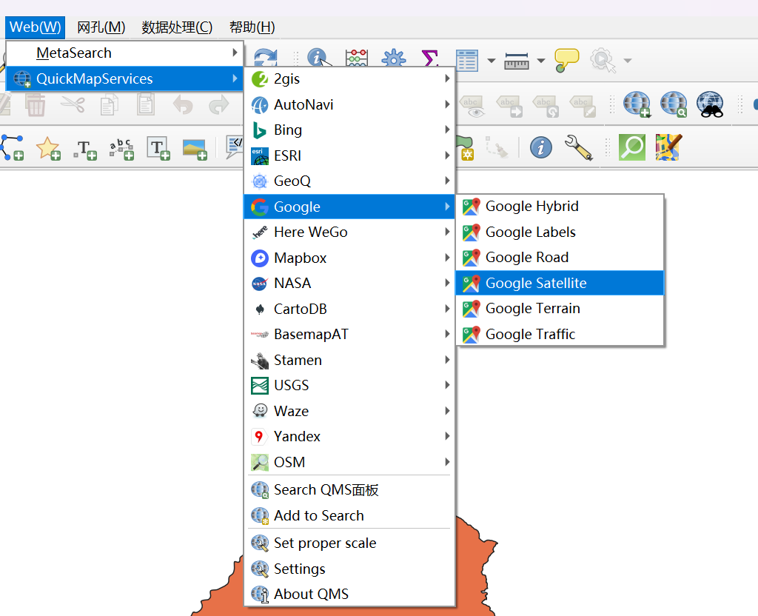Add the Google Labels layer
The image size is (758, 616).
point(560,232)
